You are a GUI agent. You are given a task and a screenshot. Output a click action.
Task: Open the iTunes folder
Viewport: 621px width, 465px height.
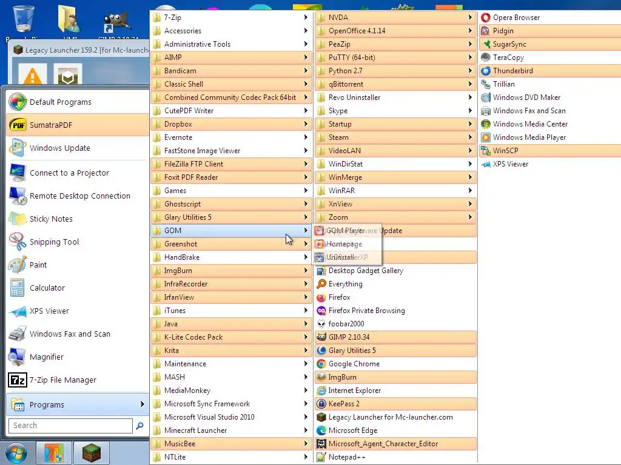pyautogui.click(x=231, y=311)
